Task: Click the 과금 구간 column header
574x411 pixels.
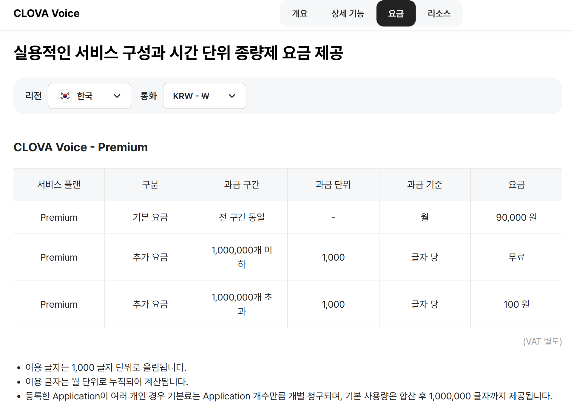Action: click(242, 185)
